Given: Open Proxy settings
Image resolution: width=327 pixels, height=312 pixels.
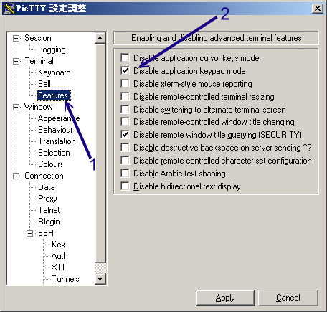Looking at the screenshot, I should tap(47, 199).
